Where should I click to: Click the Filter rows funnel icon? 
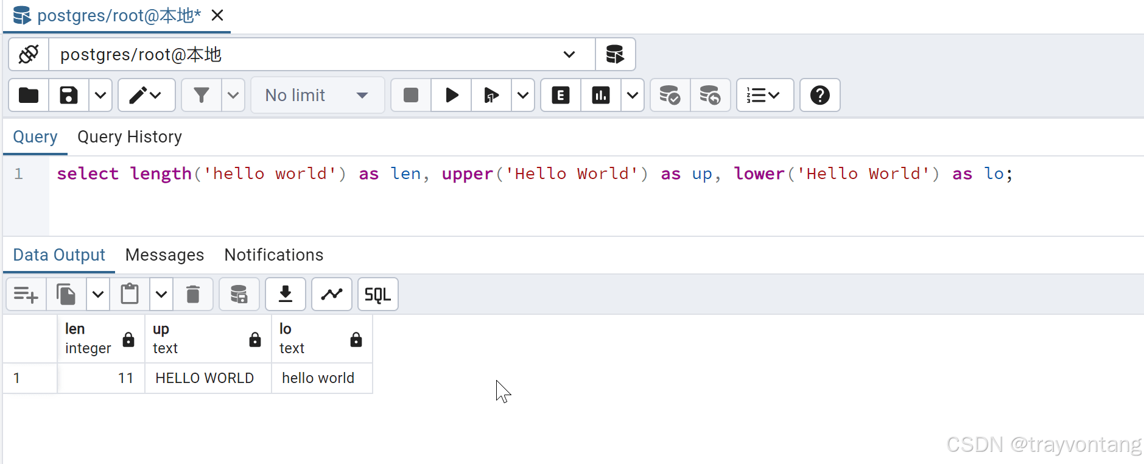[x=202, y=95]
